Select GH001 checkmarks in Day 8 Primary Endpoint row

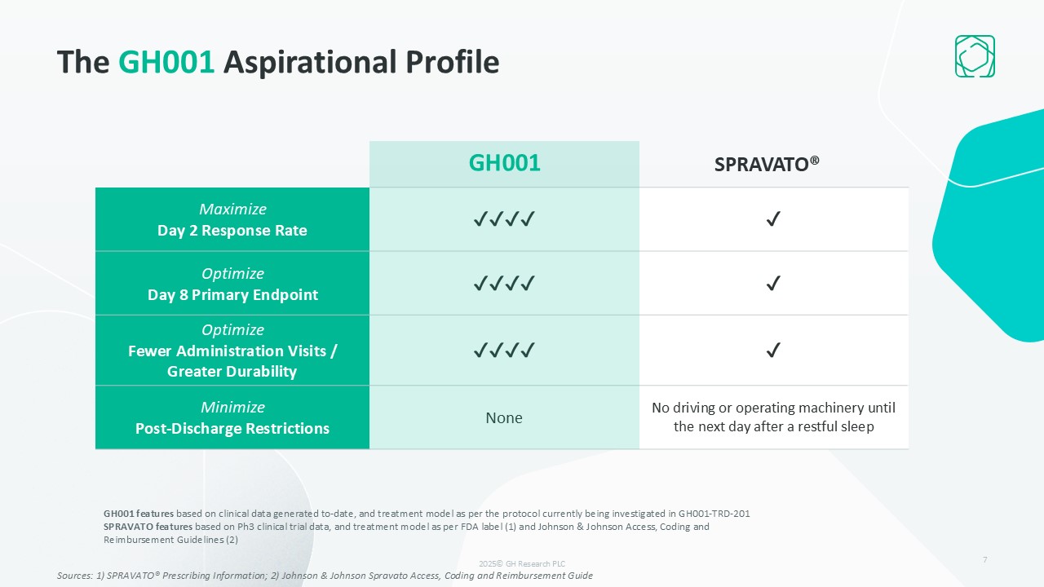point(504,283)
